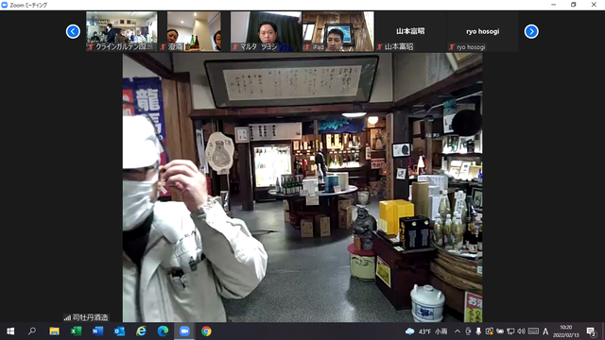Open the touch keyboard from the tray

(533, 331)
